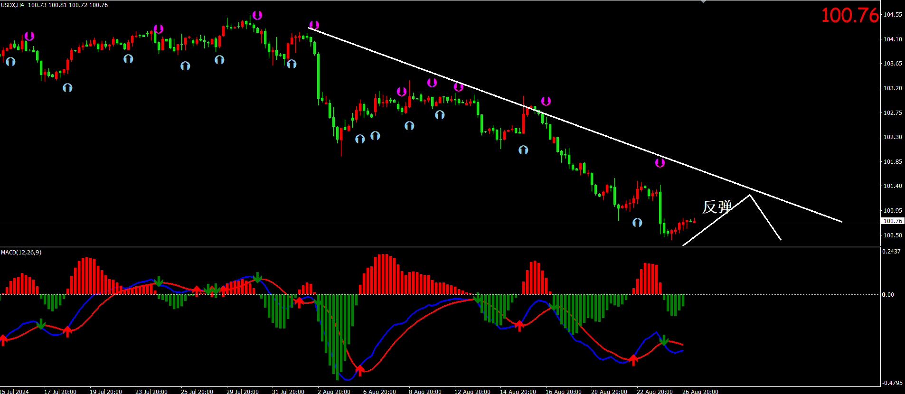Click the 25 Jul 20:00 time label
Screen dimensions: 905x394
click(197, 392)
